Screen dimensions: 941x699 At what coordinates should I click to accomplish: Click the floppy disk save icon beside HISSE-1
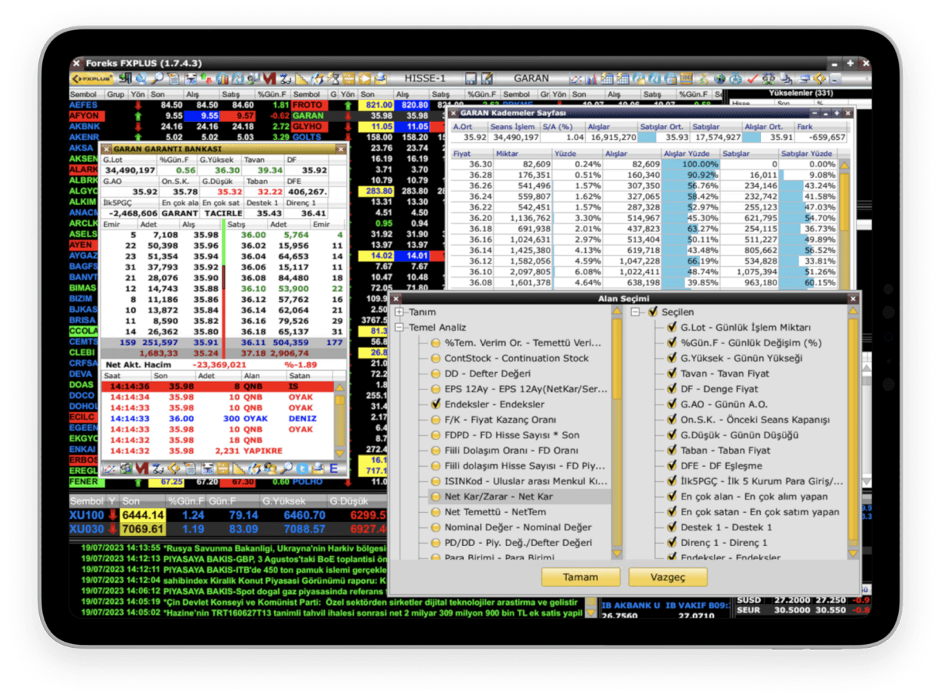point(471,78)
